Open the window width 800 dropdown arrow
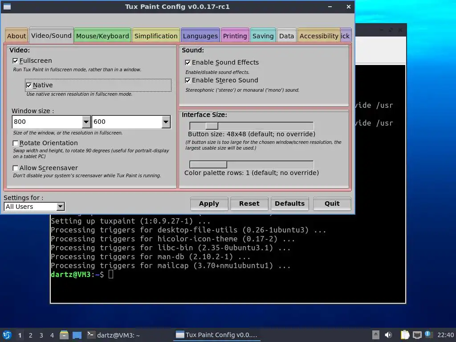 click(x=86, y=122)
